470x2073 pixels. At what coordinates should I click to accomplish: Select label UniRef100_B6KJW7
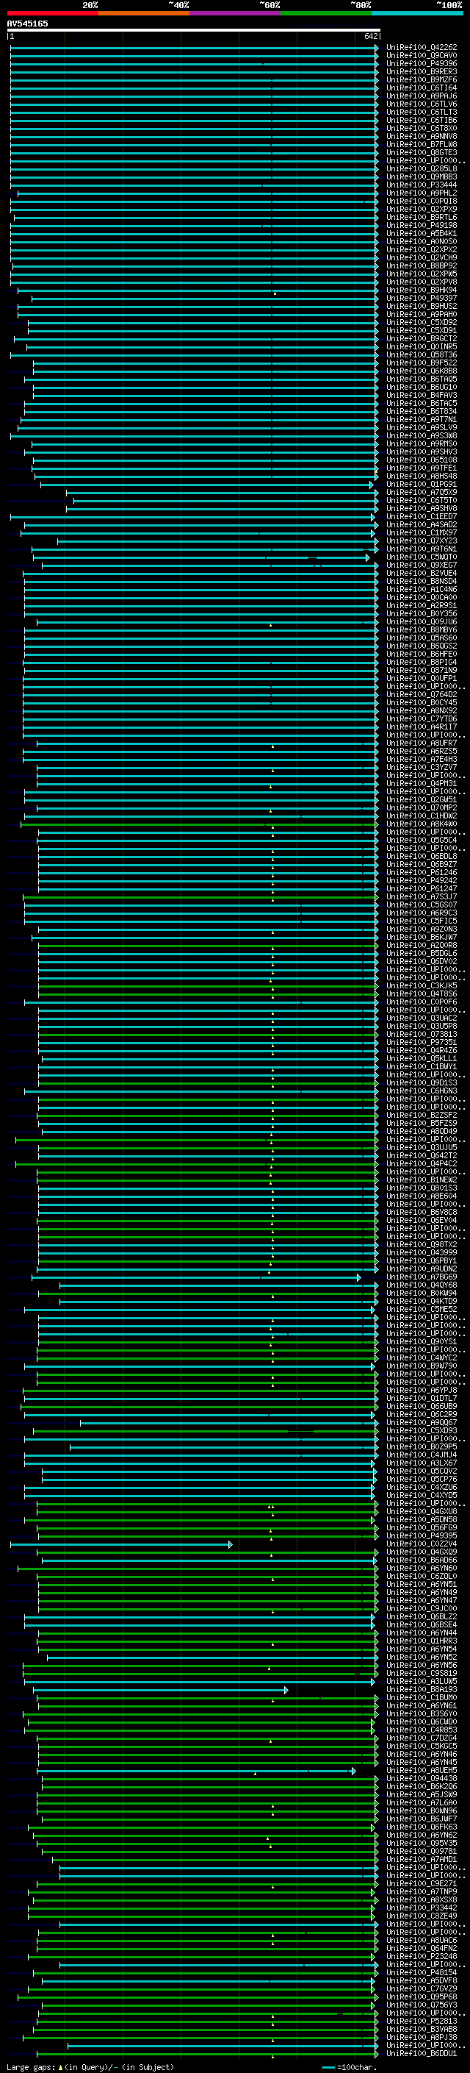(422, 938)
